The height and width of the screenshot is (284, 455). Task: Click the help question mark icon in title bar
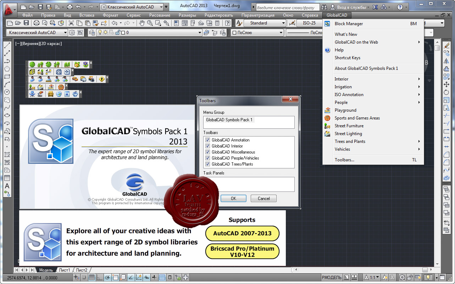click(400, 7)
